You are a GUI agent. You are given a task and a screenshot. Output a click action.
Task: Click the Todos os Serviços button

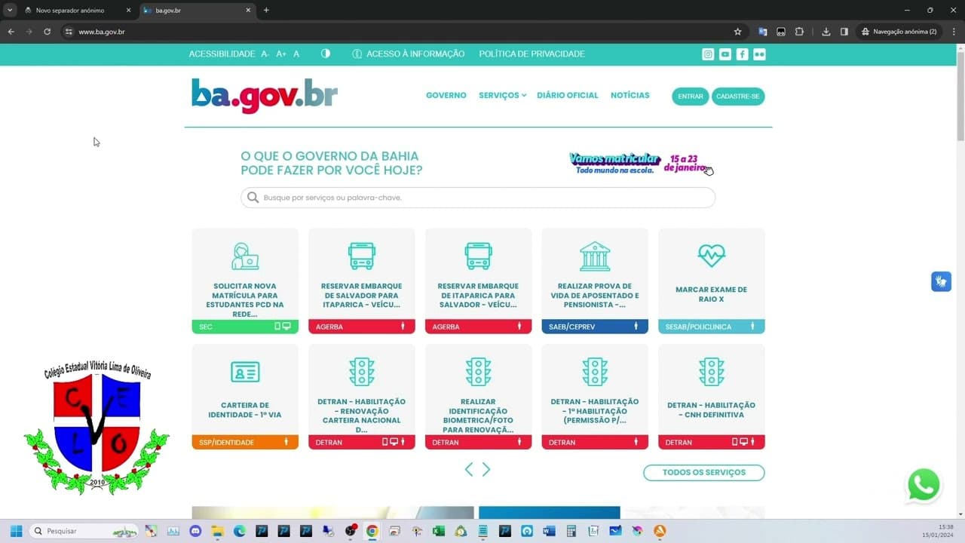coord(704,473)
